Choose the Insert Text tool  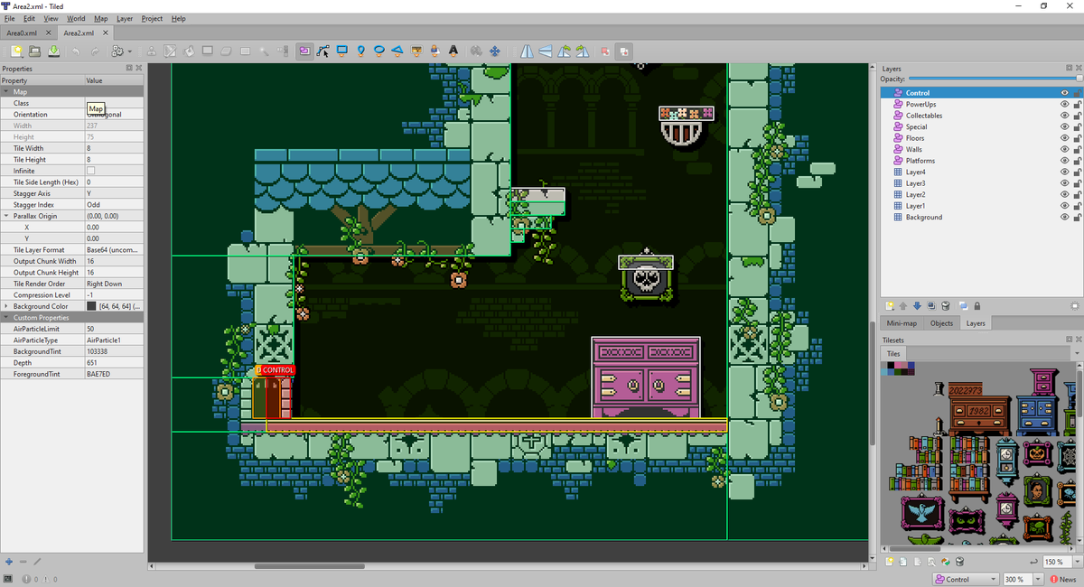click(453, 51)
